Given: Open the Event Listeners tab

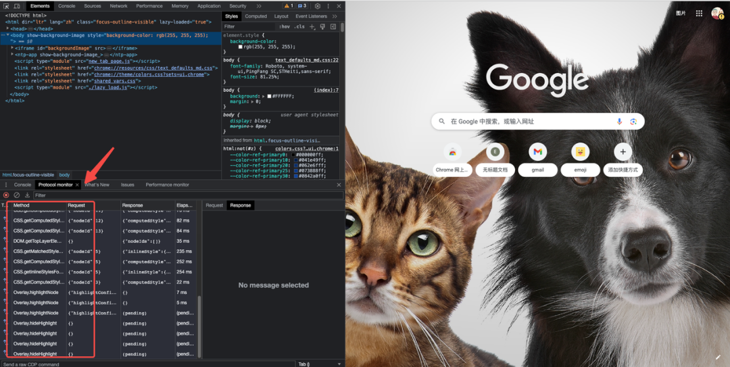Looking at the screenshot, I should click(311, 16).
